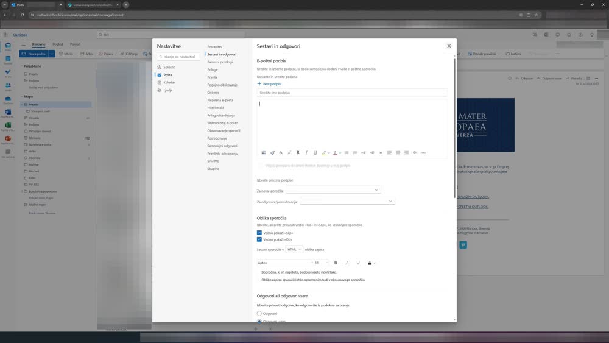Open Nova pošta split dropdown arrow
This screenshot has height=343, width=609.
[52, 54]
